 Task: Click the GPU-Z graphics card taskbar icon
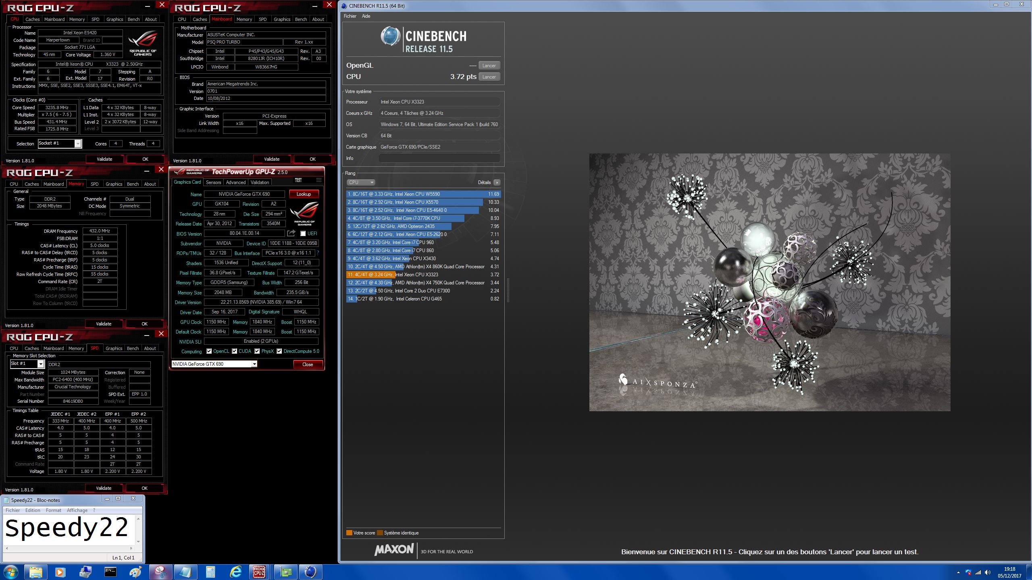point(286,572)
